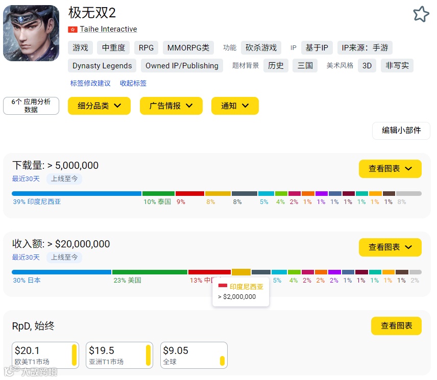
Task: Expand the 细分品类 dropdown
Action: point(99,106)
